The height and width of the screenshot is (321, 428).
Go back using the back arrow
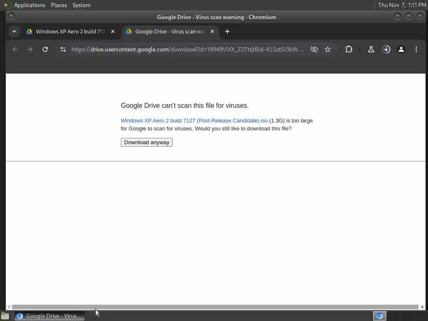[15, 49]
